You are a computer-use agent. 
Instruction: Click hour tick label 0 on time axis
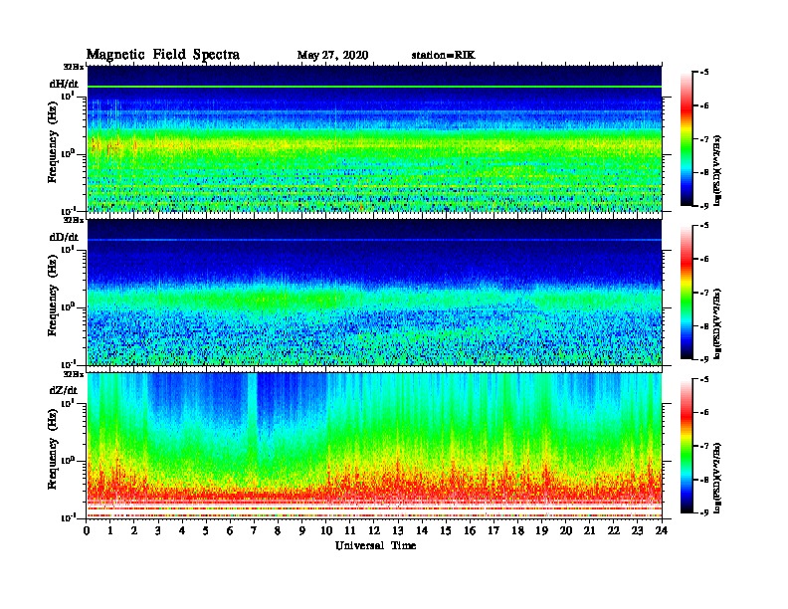[87, 530]
